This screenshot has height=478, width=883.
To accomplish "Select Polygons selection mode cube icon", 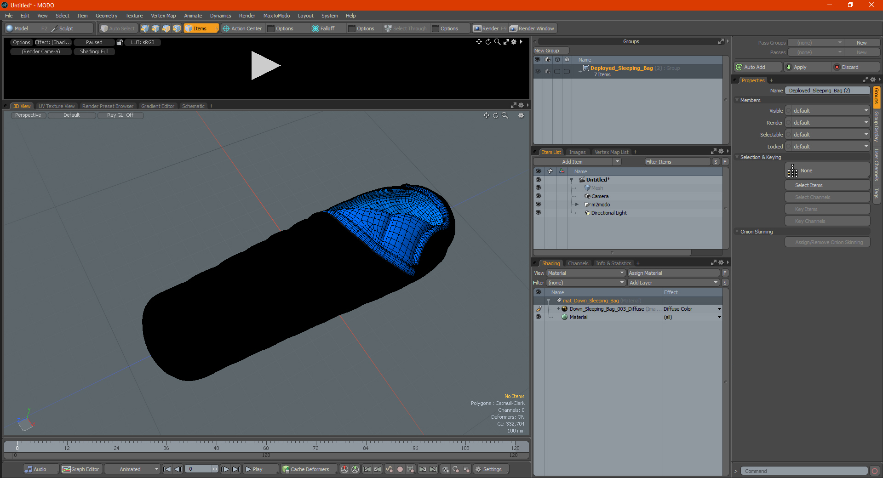I will tap(166, 28).
